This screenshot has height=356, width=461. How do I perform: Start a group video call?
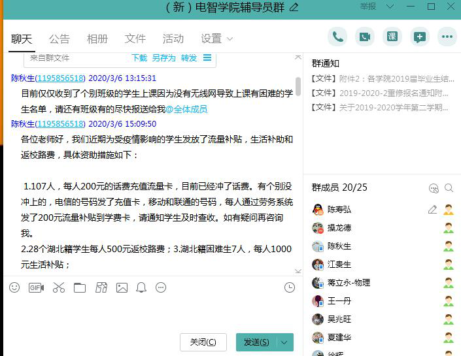point(365,37)
